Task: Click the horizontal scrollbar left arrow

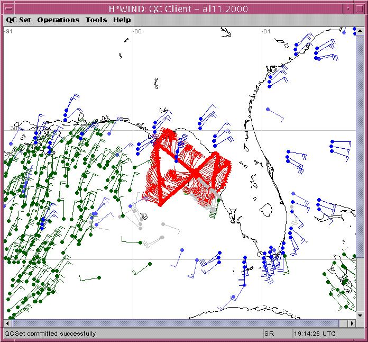Action: [8, 323]
